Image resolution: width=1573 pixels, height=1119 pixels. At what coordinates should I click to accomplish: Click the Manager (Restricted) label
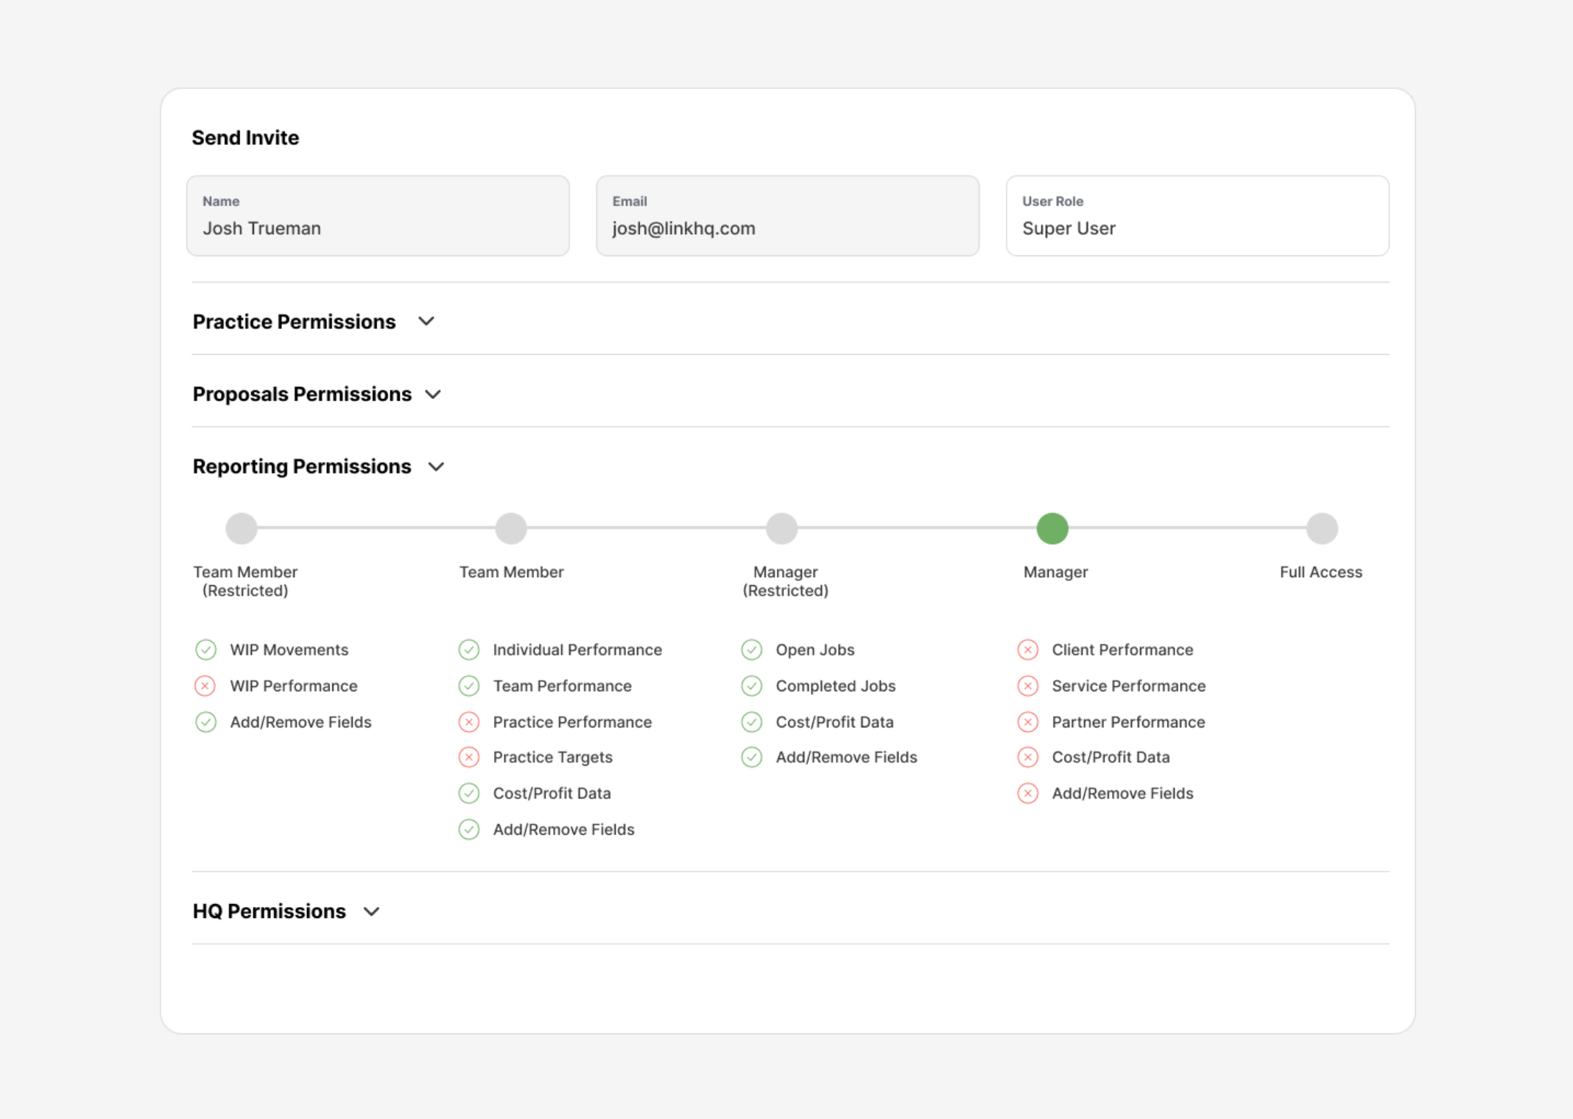[x=785, y=581]
